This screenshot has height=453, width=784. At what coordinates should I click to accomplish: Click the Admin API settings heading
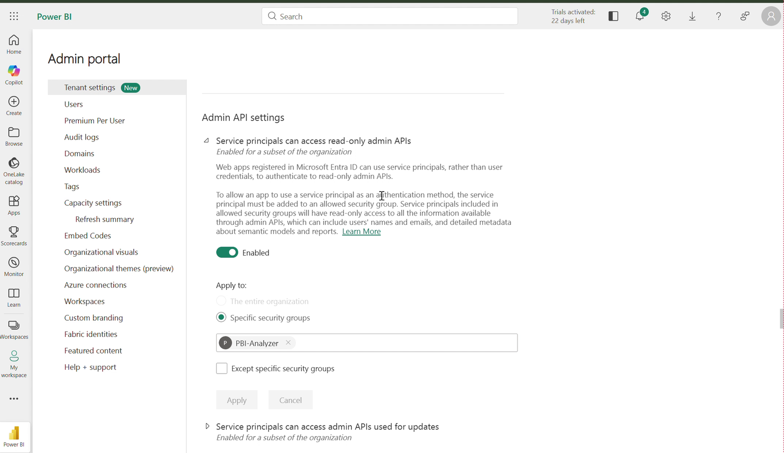point(243,118)
